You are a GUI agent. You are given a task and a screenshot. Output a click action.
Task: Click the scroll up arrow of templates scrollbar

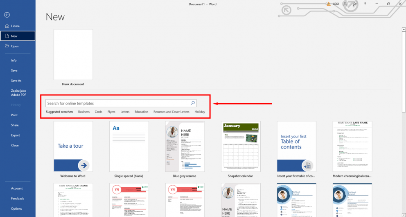click(404, 29)
